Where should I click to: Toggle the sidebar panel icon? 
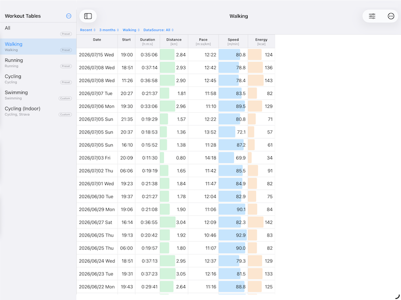[88, 16]
